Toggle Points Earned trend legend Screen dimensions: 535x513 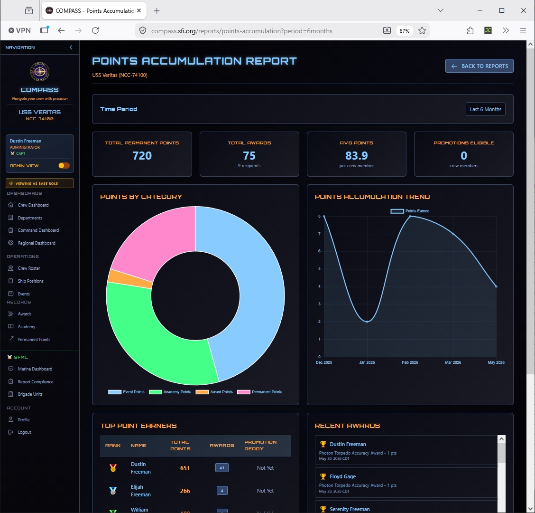[410, 211]
